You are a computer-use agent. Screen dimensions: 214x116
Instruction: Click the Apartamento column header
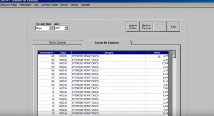pyautogui.click(x=46, y=53)
